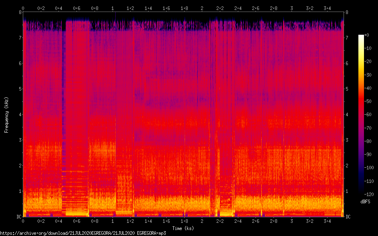This screenshot has height=236, width=378.
Task: Click the 'DC' label on left axis
Action: 19,217
